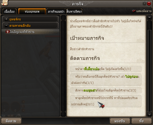Image resolution: width=153 pixels, height=125 pixels.
Task: Click the arrow tracker icon beside (0/1) objective
Action: coord(101,105)
